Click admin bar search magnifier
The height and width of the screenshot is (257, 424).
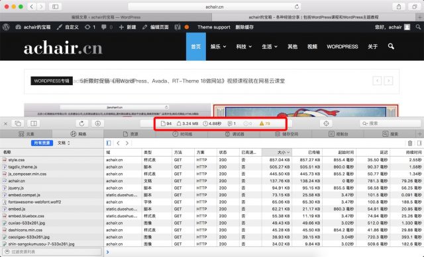[418, 27]
